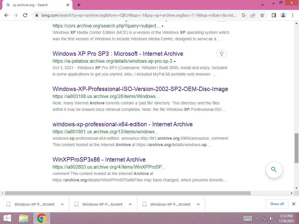Open the taskbar clock and date

(x=286, y=218)
